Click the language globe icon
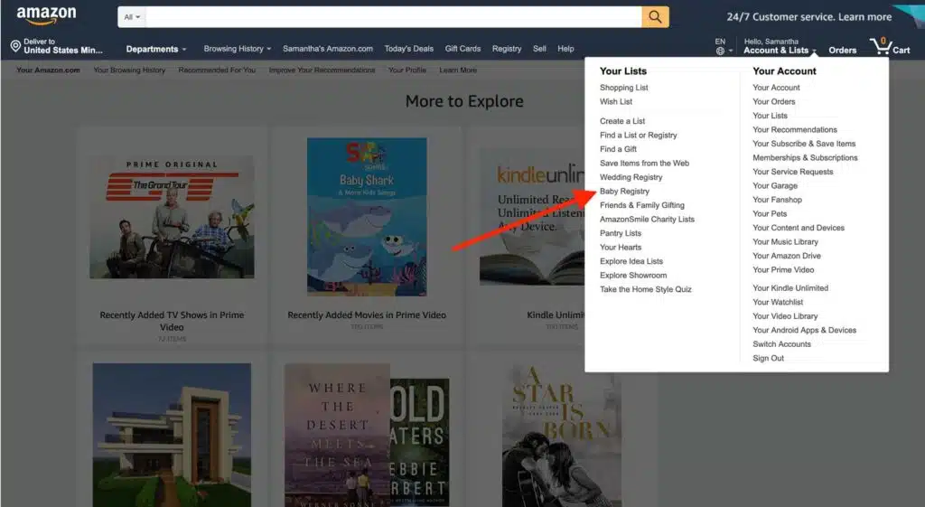This screenshot has height=507, width=925. click(720, 52)
